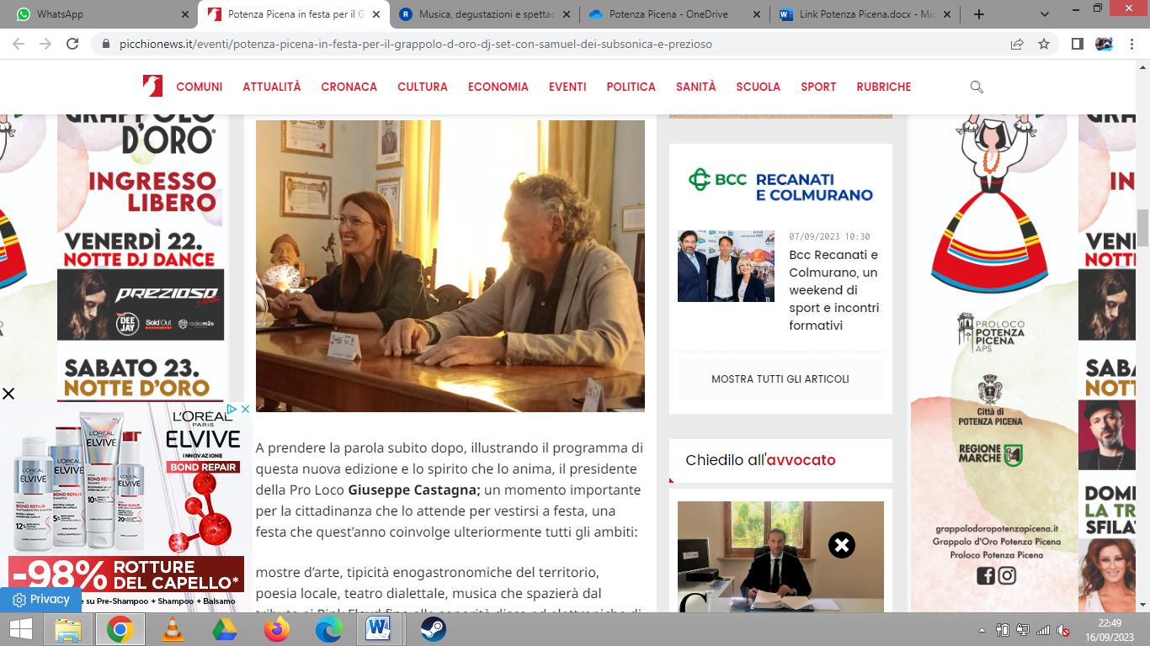The width and height of the screenshot is (1150, 646).
Task: Open the Privacy settings button
Action: click(40, 600)
